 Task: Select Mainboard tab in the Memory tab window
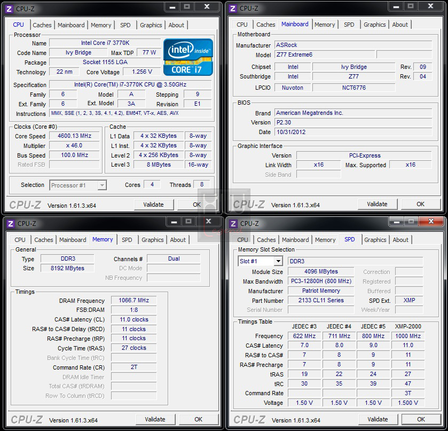(x=73, y=240)
